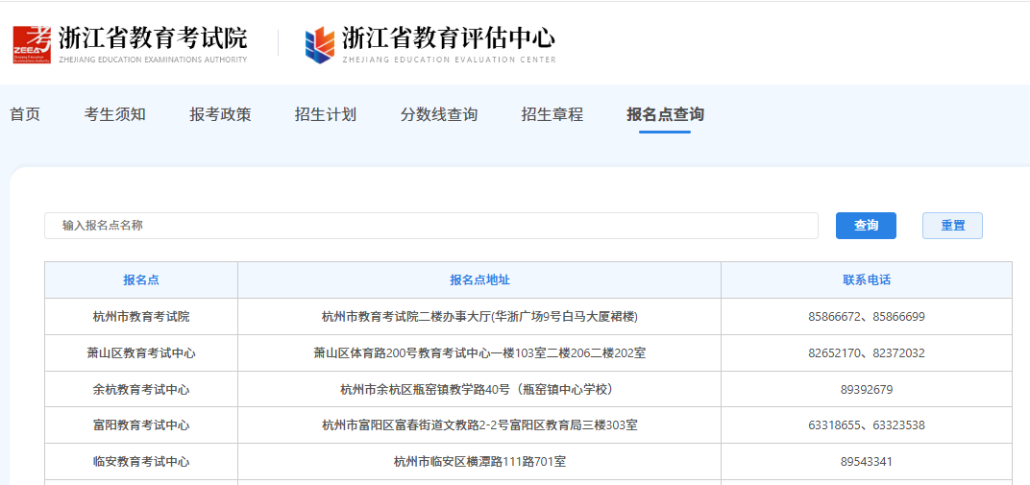Viewport: 1030px width, 485px height.
Task: Click the 浙江省教育评估中心 logo icon
Action: (x=320, y=44)
